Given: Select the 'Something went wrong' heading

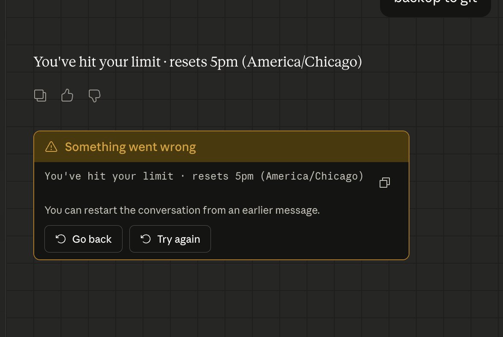Looking at the screenshot, I should point(130,147).
